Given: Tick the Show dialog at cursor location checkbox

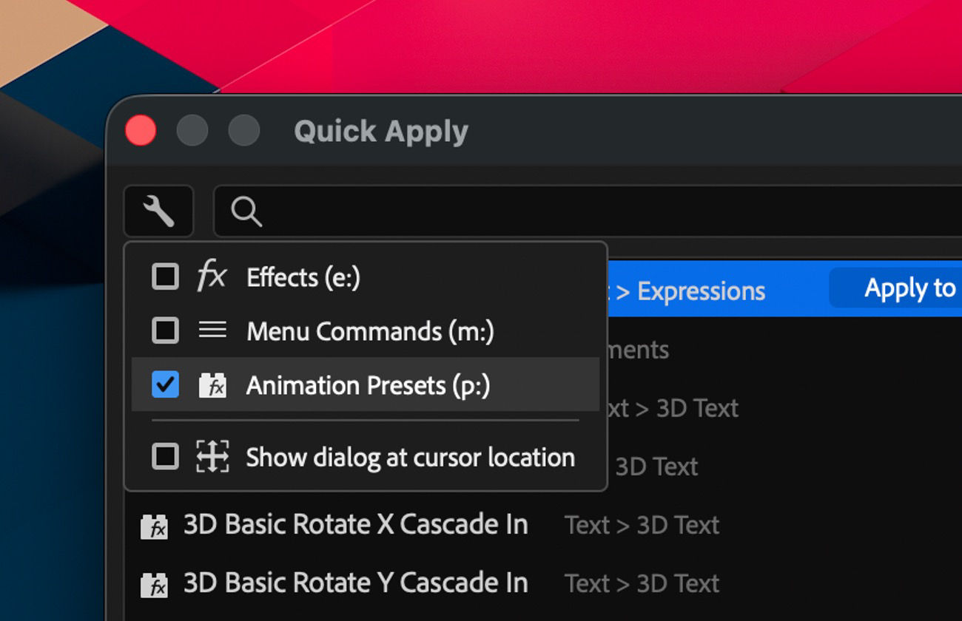Looking at the screenshot, I should pos(165,457).
